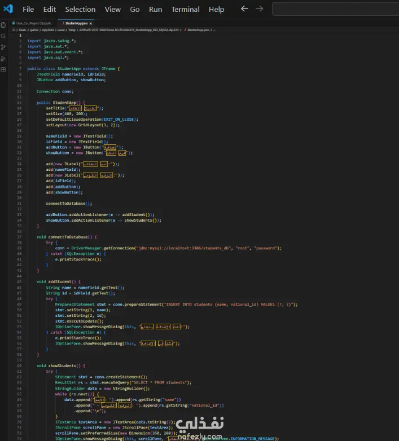The image size is (399, 441).
Task: Switch to the User_Car_Project ipynb tab
Action: pyautogui.click(x=33, y=23)
